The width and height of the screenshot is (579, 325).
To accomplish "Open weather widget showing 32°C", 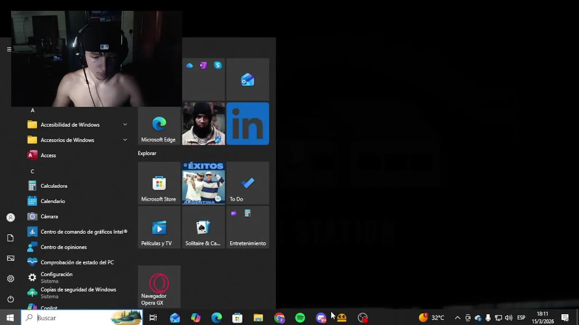I will [432, 318].
